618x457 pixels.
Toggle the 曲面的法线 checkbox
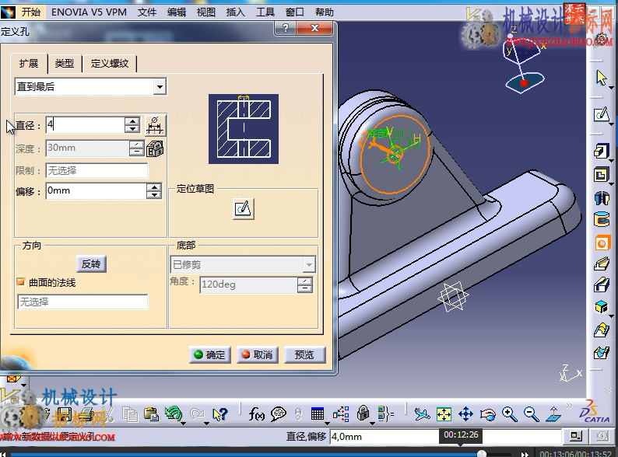(x=21, y=282)
